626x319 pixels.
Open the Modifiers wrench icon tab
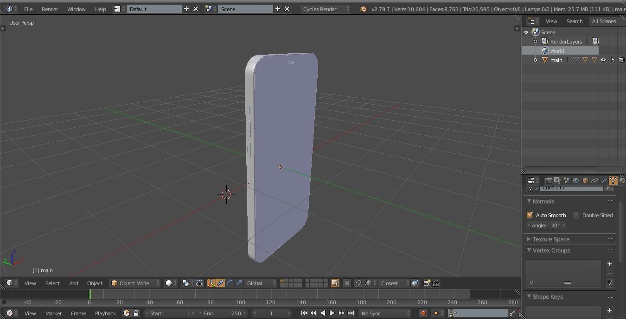click(604, 181)
